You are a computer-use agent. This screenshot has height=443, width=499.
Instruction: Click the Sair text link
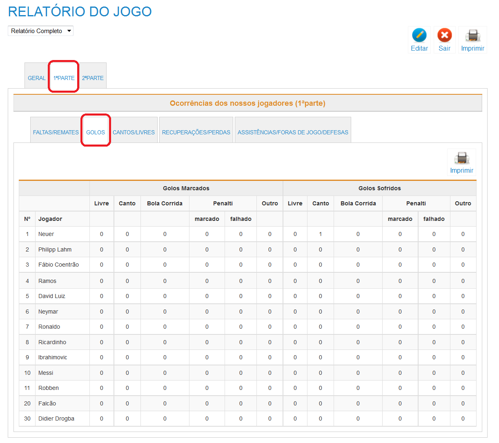(444, 48)
